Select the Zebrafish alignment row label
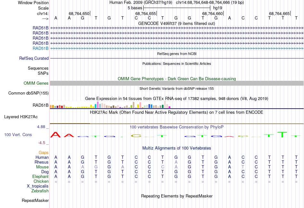This screenshot has height=208, width=304. tap(40, 191)
